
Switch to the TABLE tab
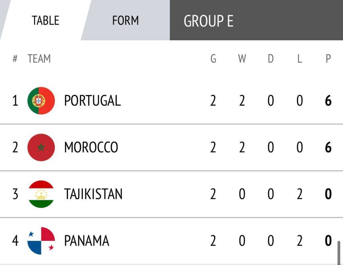coord(45,20)
